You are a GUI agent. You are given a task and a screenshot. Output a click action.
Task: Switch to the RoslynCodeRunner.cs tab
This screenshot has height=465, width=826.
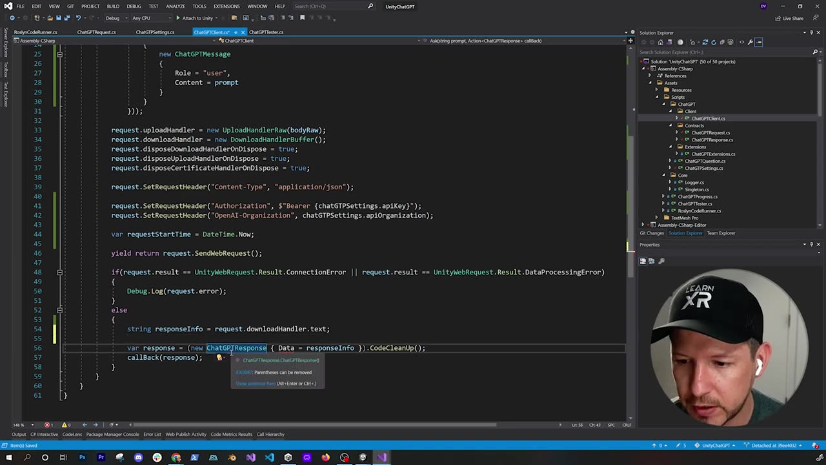click(x=35, y=32)
